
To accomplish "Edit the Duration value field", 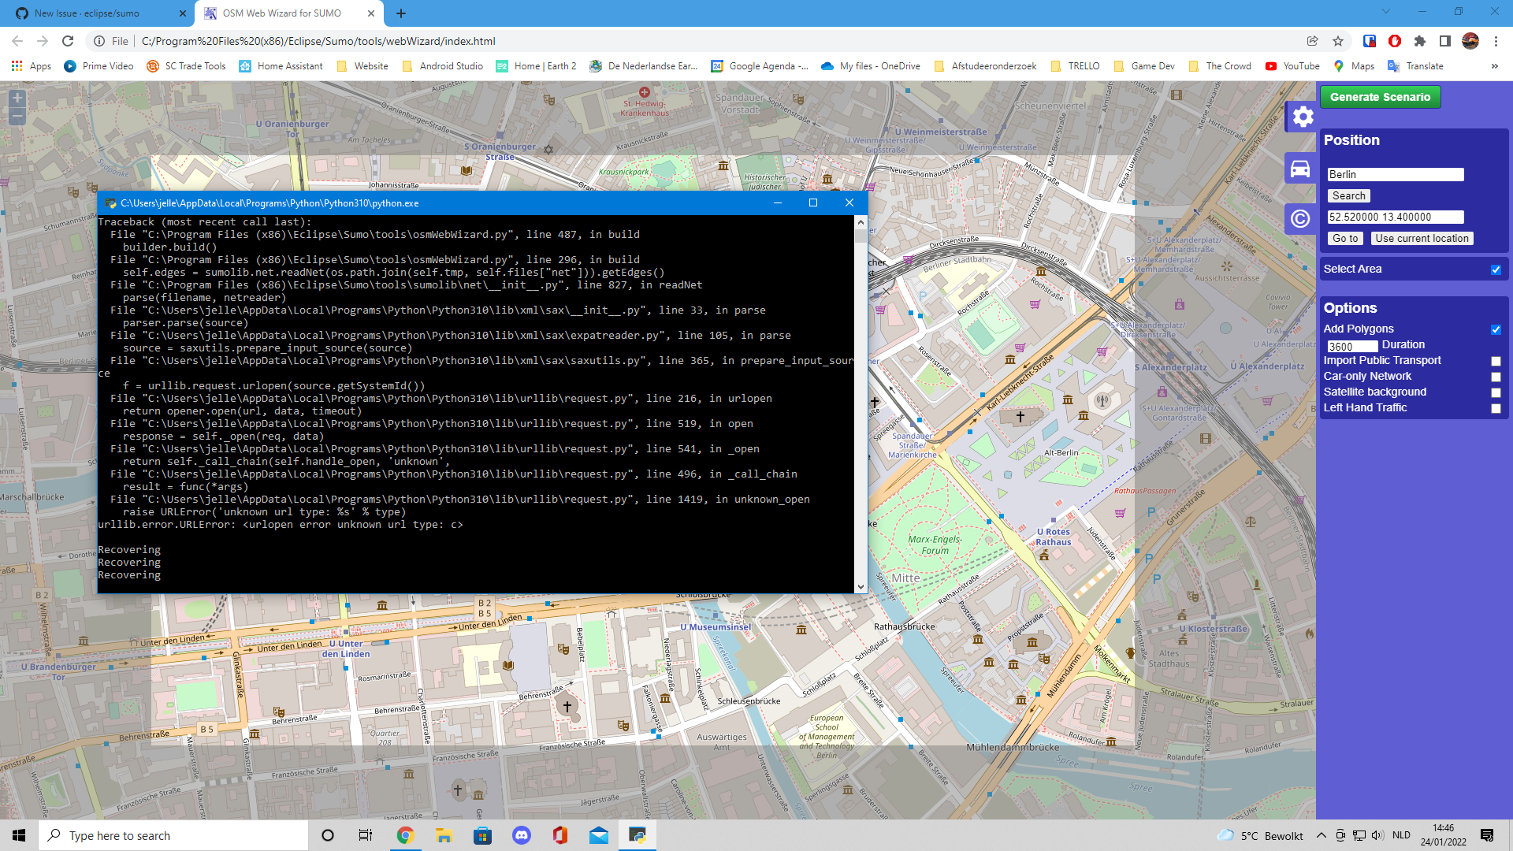I will [1352, 347].
